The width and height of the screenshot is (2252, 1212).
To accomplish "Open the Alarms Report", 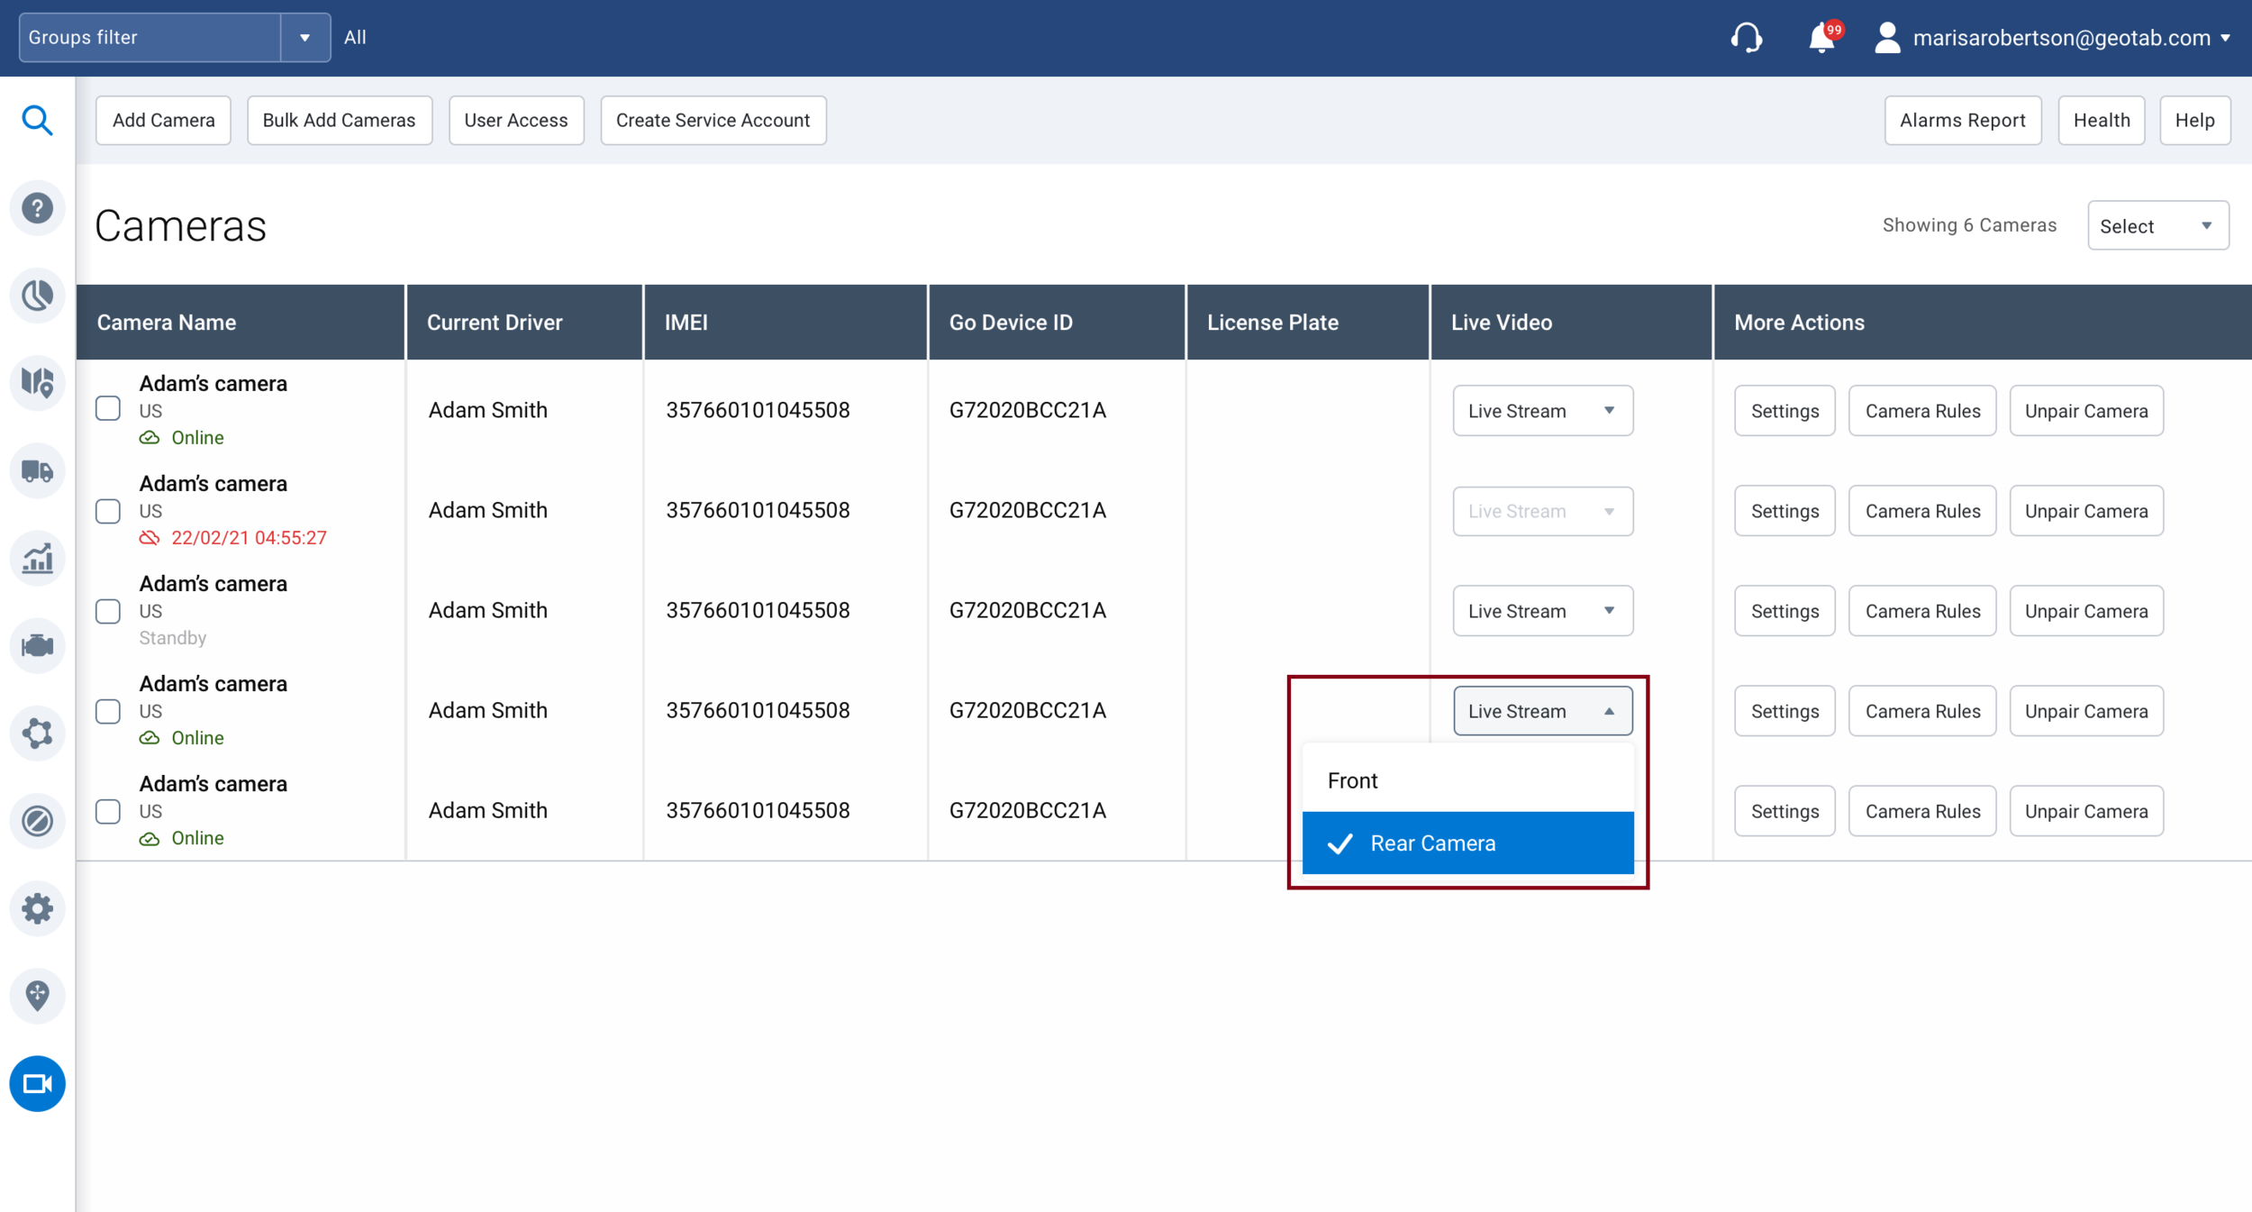I will click(1963, 120).
